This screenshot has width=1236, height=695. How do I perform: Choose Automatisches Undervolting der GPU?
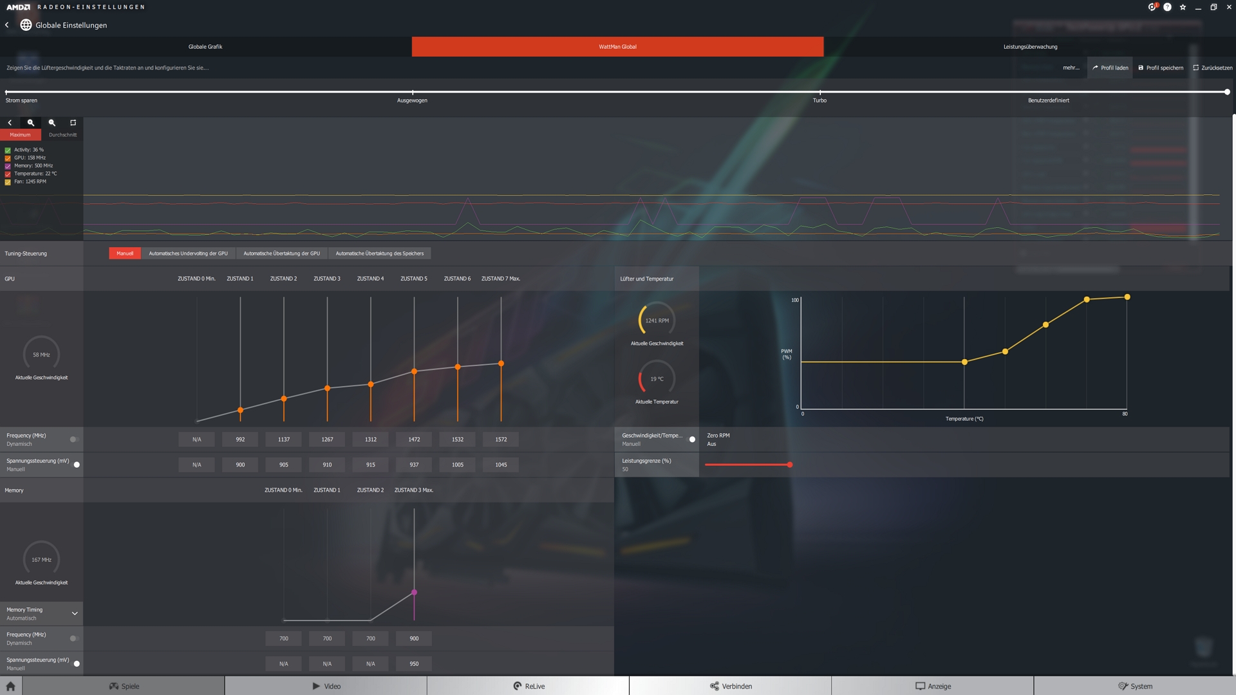188,254
